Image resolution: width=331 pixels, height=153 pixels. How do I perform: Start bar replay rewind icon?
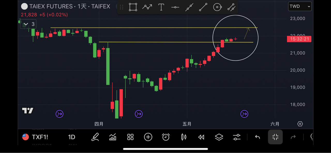(201, 137)
